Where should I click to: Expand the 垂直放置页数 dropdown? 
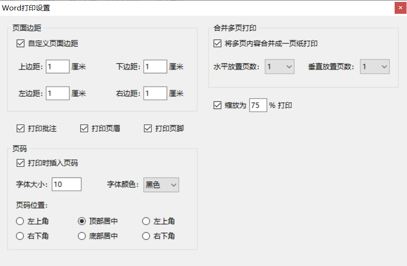click(375, 67)
